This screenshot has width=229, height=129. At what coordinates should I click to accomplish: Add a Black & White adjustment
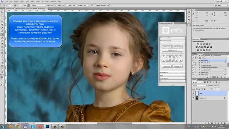click(202, 47)
